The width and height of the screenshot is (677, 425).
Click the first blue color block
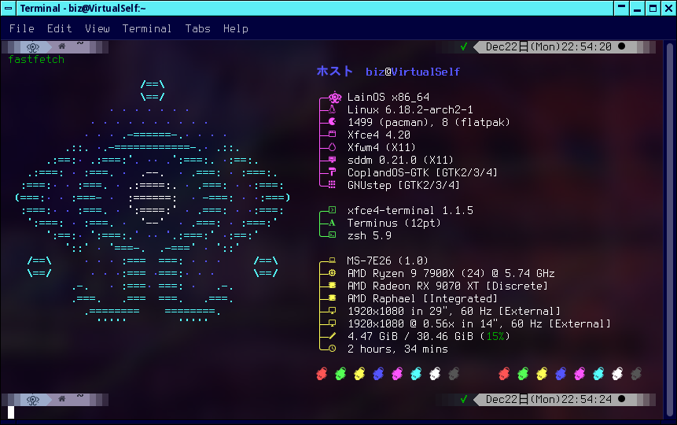click(x=379, y=374)
